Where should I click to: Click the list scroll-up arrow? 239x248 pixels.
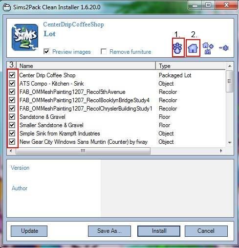230,66
